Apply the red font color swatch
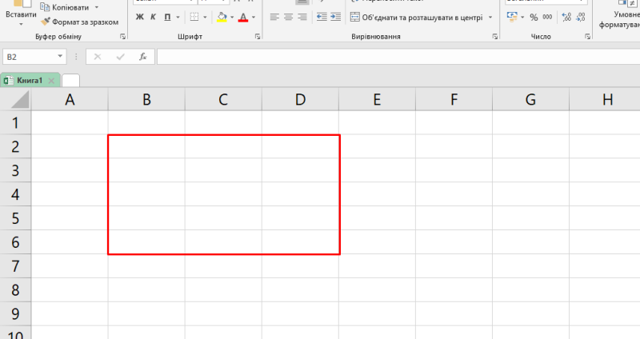The width and height of the screenshot is (640, 339). click(x=242, y=17)
